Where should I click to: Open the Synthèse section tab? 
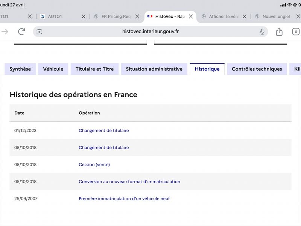pos(20,69)
